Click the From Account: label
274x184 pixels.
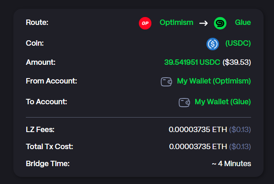coord(51,81)
